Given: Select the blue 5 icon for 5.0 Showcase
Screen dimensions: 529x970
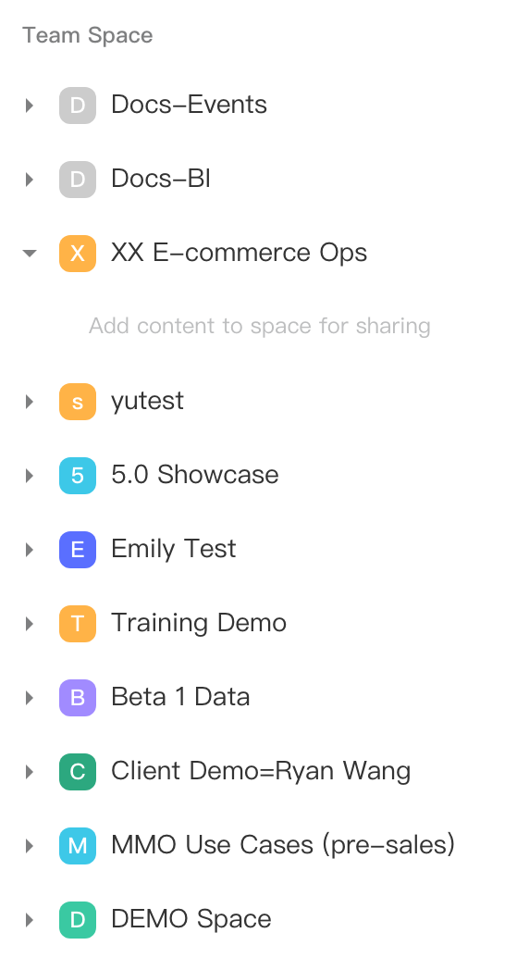Looking at the screenshot, I should pyautogui.click(x=78, y=476).
